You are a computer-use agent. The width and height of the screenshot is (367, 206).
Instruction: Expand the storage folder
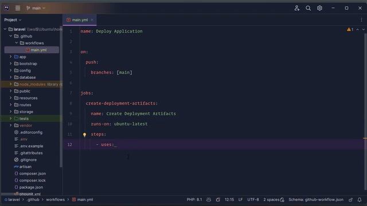(x=10, y=112)
